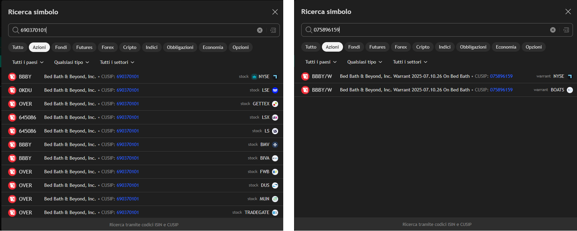The image size is (577, 231).
Task: Open the 645086 ticker on LS row
Action: click(x=28, y=131)
